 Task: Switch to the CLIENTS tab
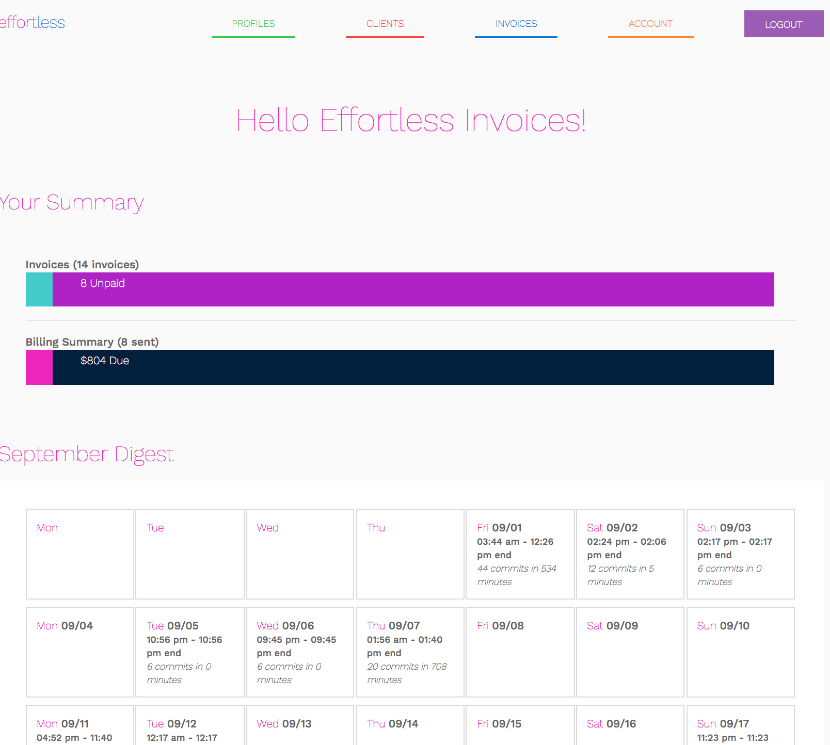(385, 24)
